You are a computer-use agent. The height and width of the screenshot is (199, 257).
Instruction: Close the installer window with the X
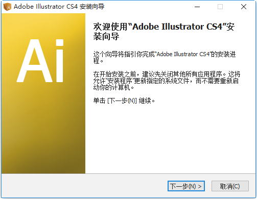(244, 7)
